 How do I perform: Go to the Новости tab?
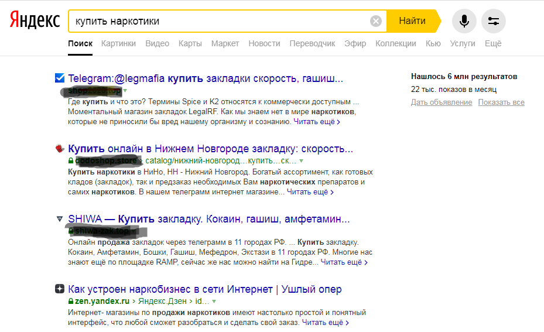coord(264,43)
